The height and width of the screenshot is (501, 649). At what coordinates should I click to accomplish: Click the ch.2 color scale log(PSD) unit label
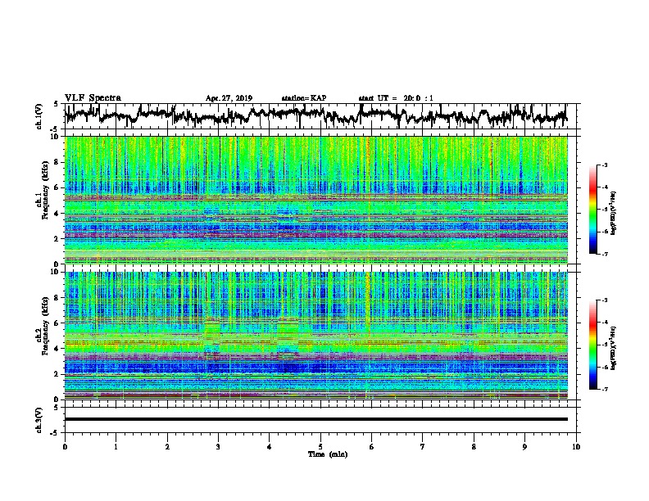614,348
